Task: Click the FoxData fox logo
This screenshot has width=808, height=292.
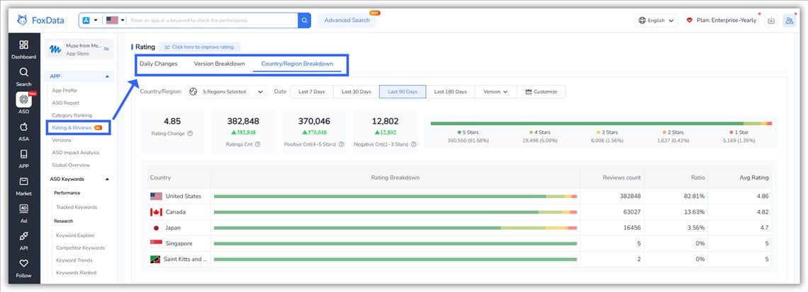Action: (22, 20)
